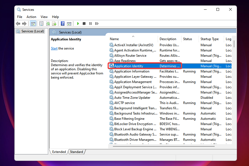
Task: Sort by the Status column header
Action: coord(187,39)
